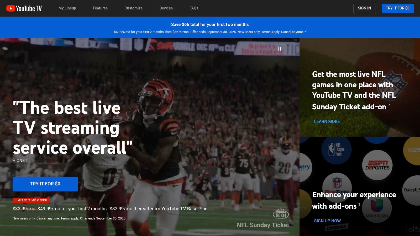This screenshot has height=236, width=420.
Task: Click the YouTube TV logo
Action: coord(24,8)
